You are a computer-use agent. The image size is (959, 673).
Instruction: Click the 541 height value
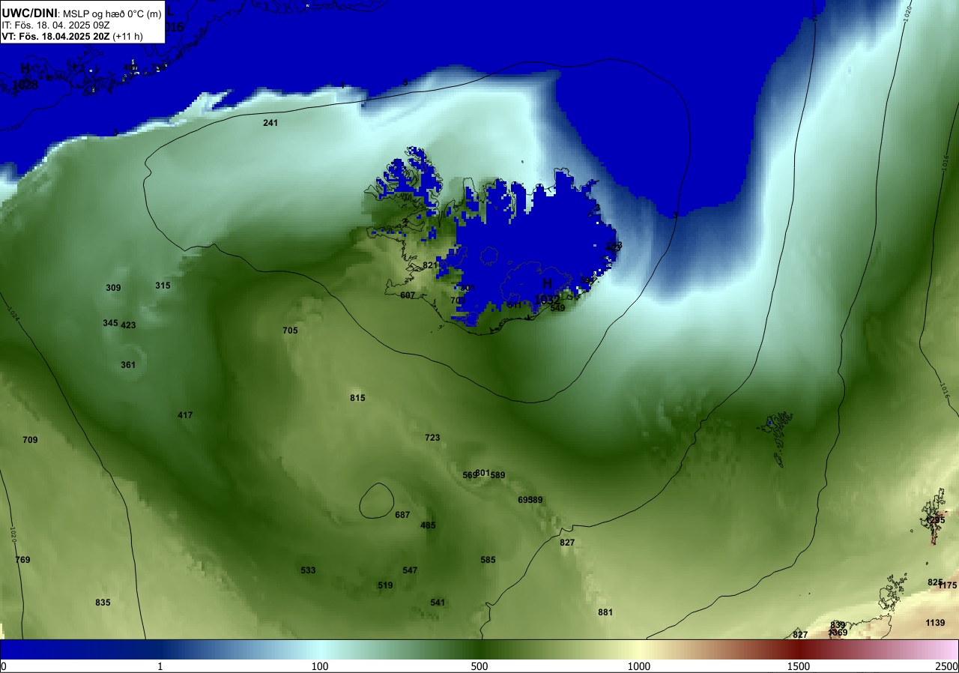click(x=438, y=603)
